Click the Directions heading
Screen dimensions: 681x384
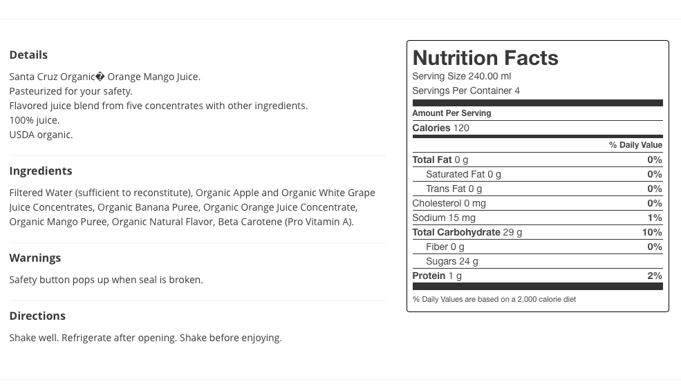click(37, 316)
